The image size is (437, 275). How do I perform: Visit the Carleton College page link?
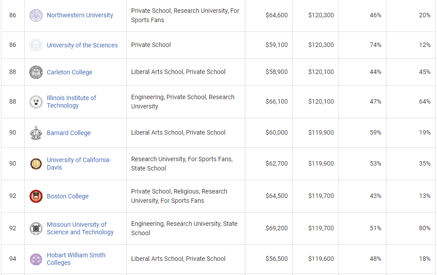(x=69, y=72)
